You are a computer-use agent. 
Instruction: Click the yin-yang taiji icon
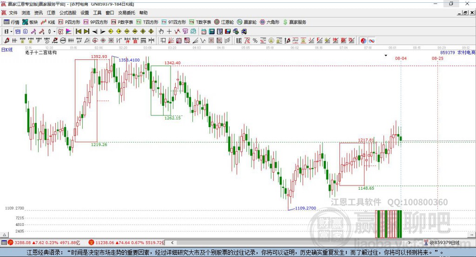click(364, 41)
